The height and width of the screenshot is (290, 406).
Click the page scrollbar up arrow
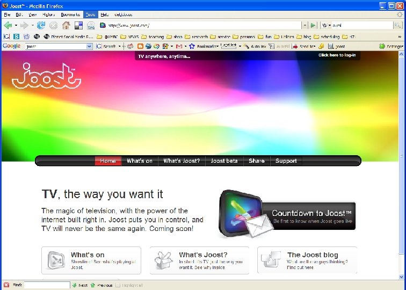[x=401, y=54]
